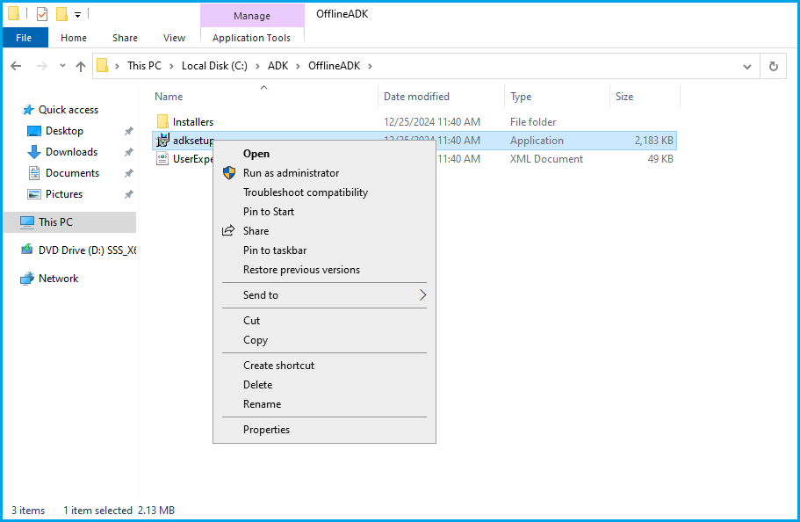
Task: Select Properties in the context menu
Action: [266, 430]
